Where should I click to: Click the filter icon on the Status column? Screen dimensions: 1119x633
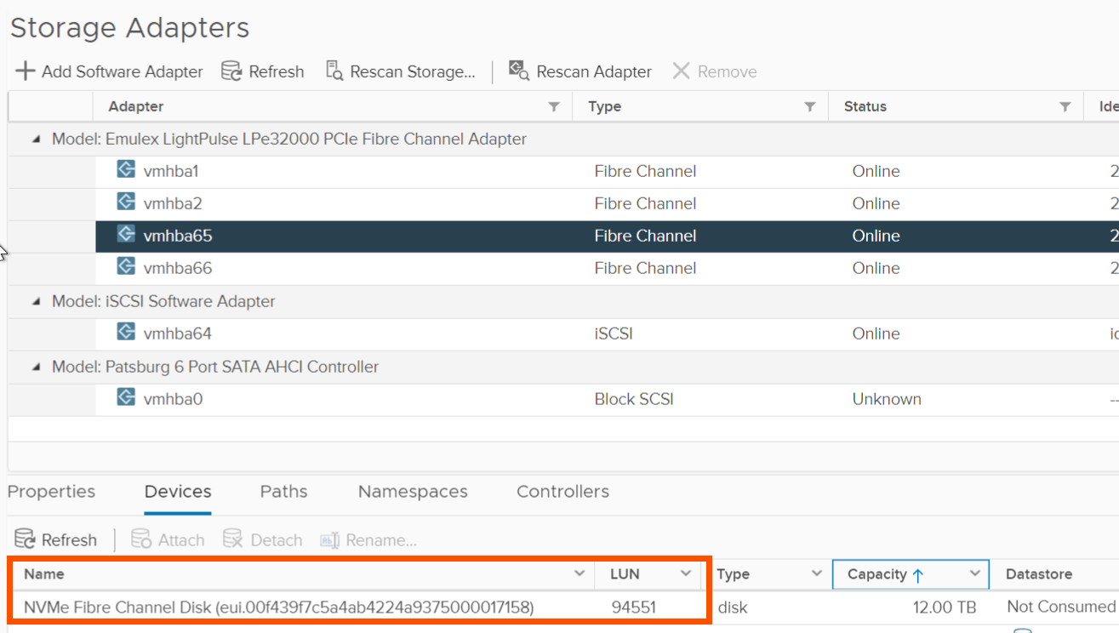tap(1065, 106)
